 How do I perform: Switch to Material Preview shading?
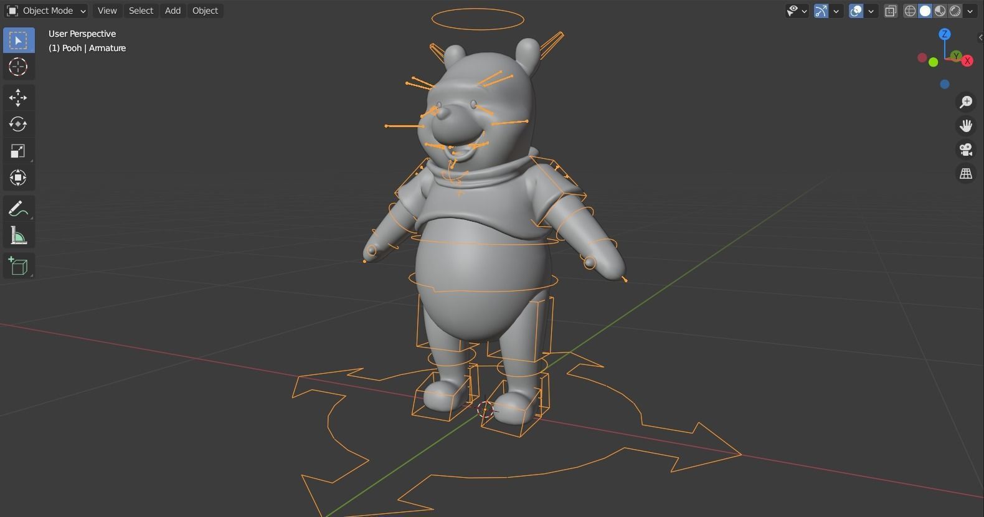coord(940,11)
